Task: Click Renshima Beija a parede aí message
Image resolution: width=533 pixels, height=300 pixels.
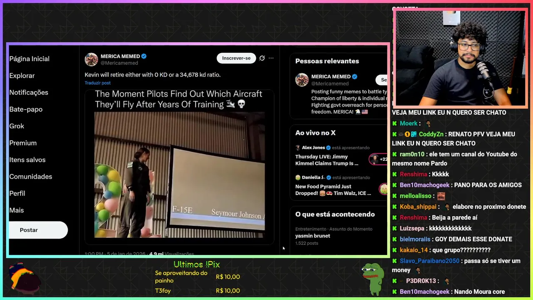Action: (455, 217)
